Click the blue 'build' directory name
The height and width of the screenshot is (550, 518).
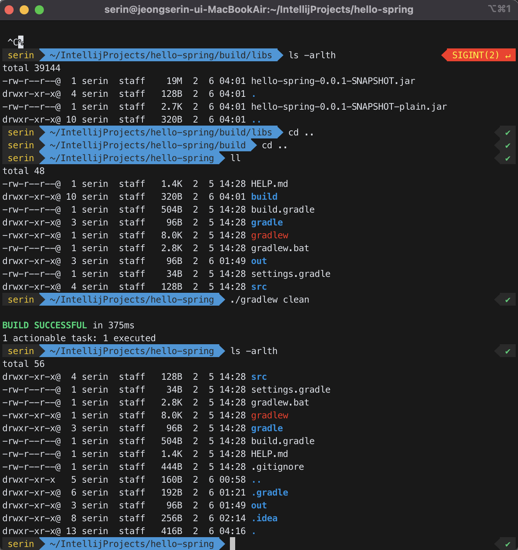tap(264, 197)
